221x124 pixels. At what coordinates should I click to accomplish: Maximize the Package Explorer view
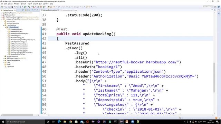point(38,10)
